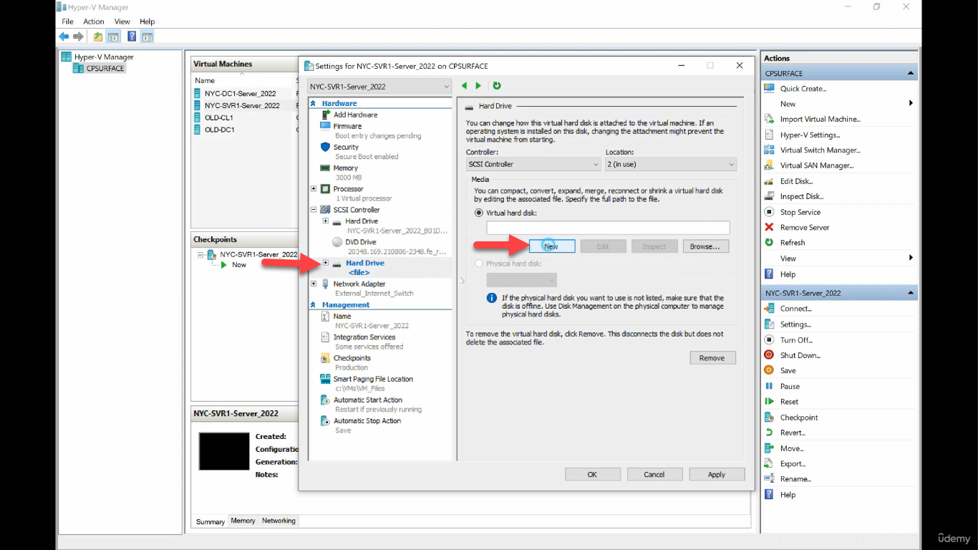
Task: Collapse the Management section header
Action: pos(314,304)
